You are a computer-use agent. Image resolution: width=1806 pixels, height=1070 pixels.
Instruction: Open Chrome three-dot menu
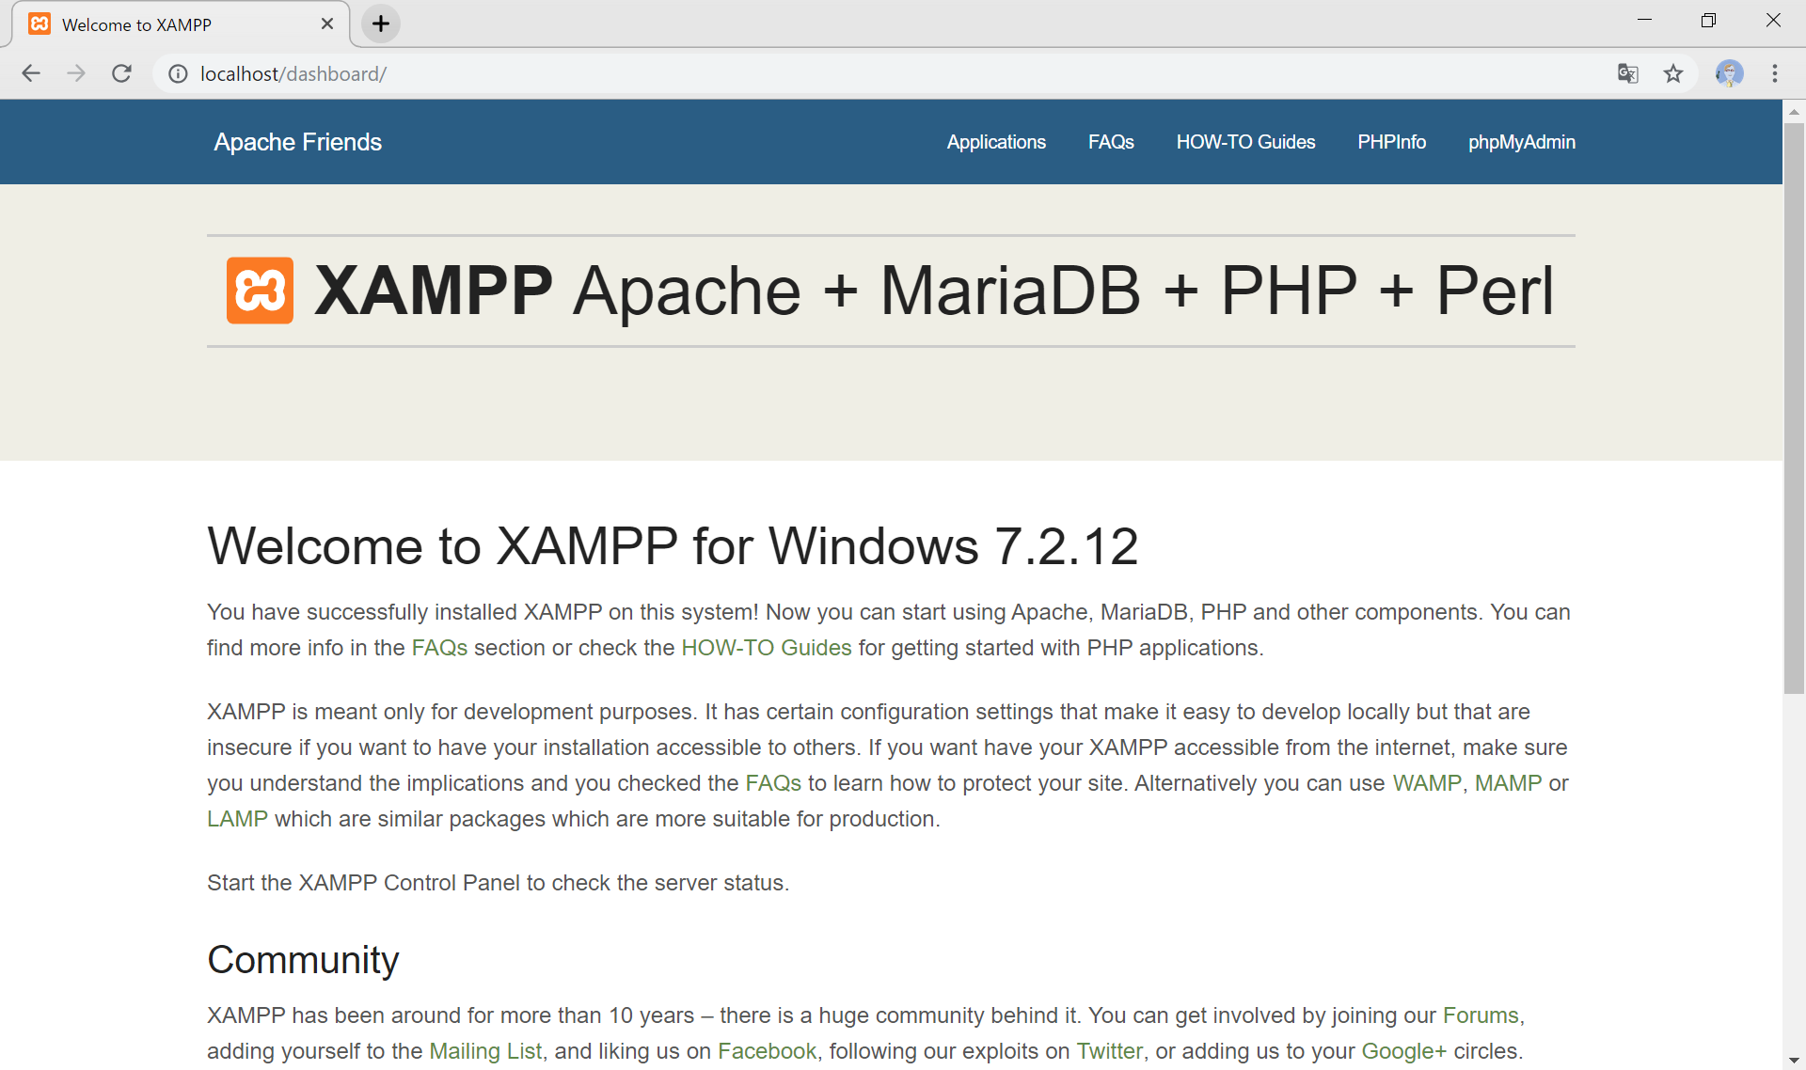pos(1775,73)
